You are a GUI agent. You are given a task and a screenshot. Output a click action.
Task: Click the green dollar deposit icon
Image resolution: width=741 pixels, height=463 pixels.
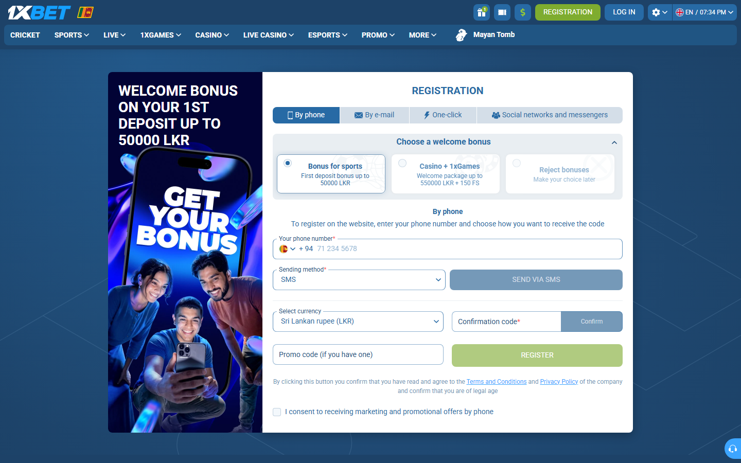coord(523,12)
